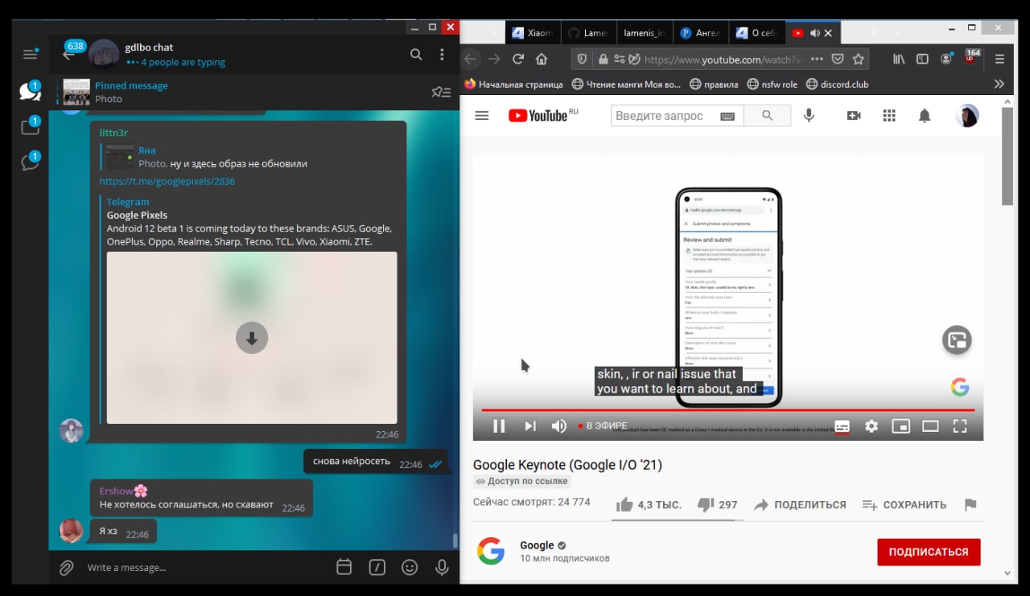Open Telegram main menu hamburger icon
Screen dimensions: 1030x596
click(x=30, y=54)
